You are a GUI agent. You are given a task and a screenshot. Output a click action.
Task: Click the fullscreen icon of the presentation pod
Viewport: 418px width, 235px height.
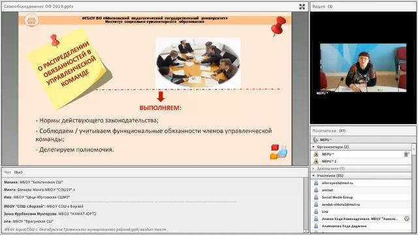[x=302, y=7]
